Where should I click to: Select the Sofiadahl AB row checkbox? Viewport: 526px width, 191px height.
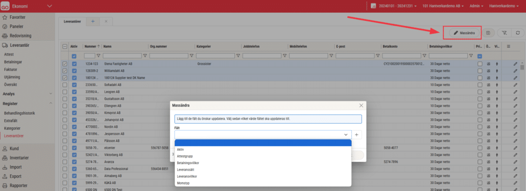tap(65, 85)
